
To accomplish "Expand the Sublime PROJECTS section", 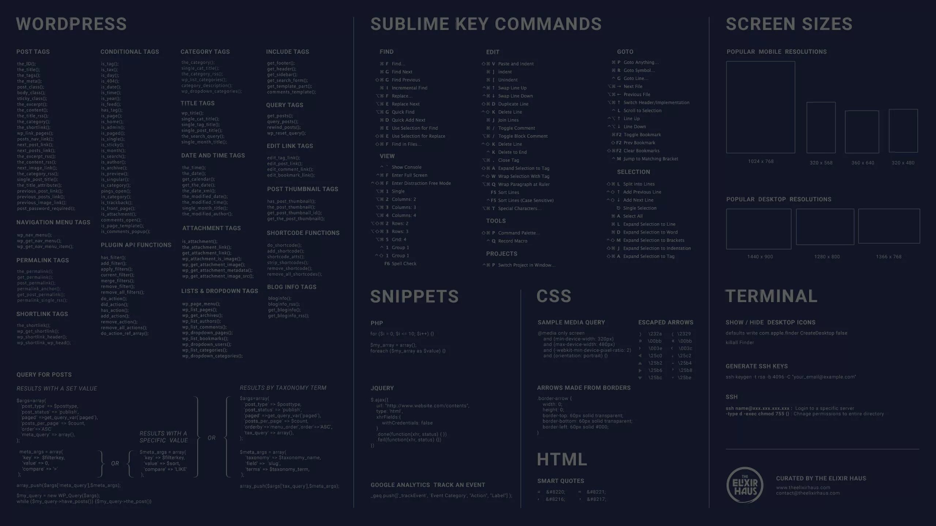I will tap(501, 253).
